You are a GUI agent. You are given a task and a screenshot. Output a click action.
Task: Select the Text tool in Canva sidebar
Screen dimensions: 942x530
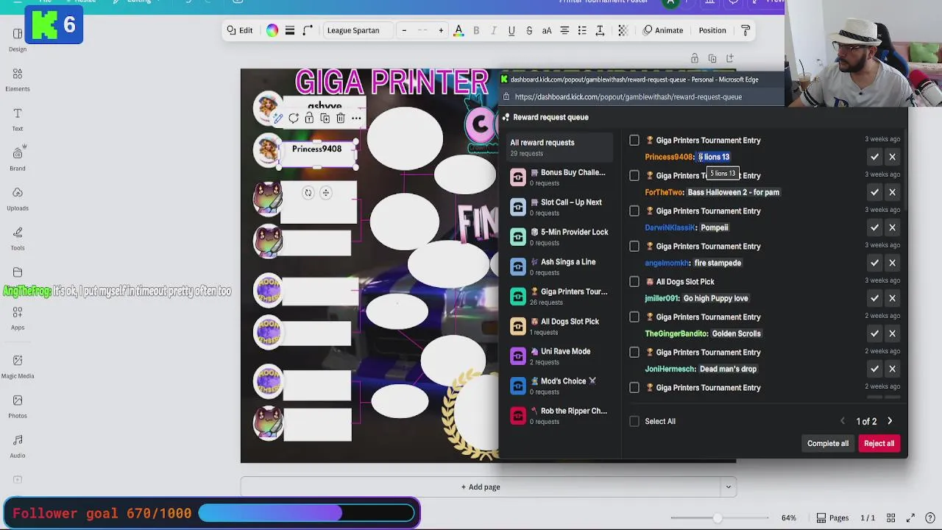pos(18,119)
